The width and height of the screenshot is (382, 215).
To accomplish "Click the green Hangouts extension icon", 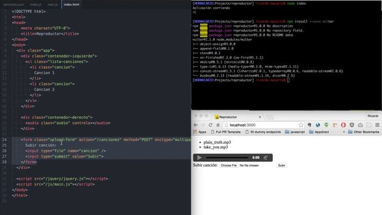I will [x=326, y=125].
